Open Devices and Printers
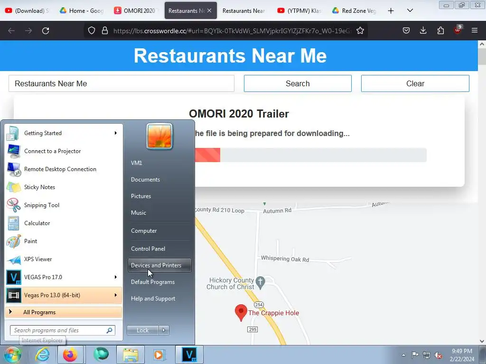 click(159, 265)
